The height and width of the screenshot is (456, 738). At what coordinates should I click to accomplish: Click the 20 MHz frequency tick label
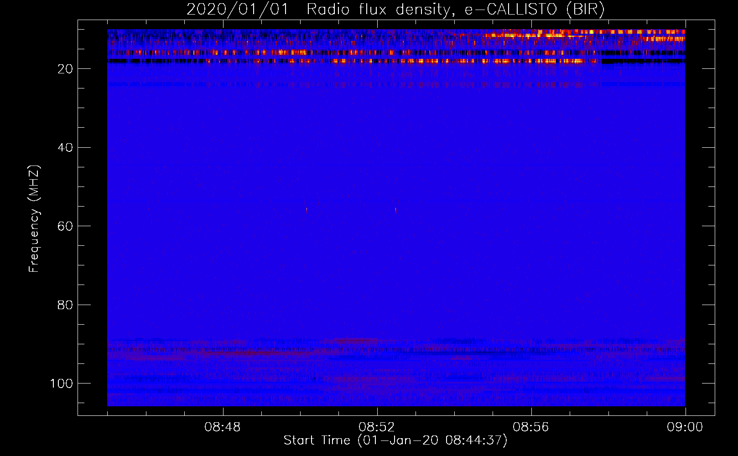coord(65,69)
